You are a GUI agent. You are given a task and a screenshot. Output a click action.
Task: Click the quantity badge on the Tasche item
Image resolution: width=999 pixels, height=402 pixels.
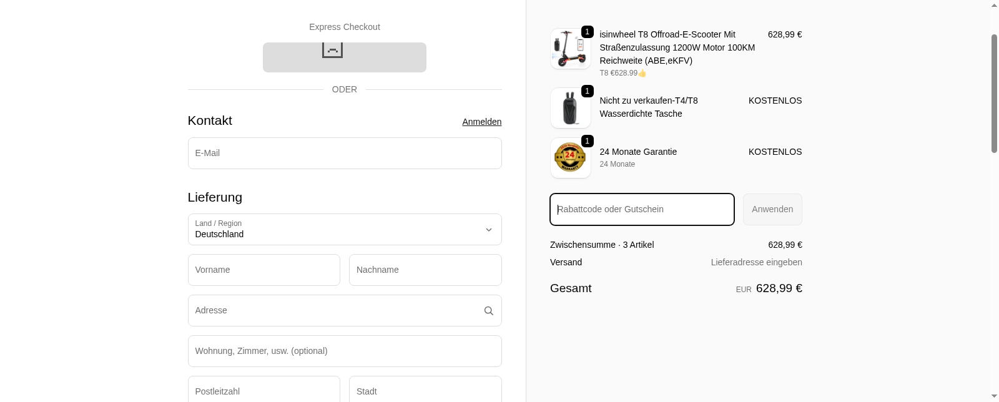coord(587,91)
